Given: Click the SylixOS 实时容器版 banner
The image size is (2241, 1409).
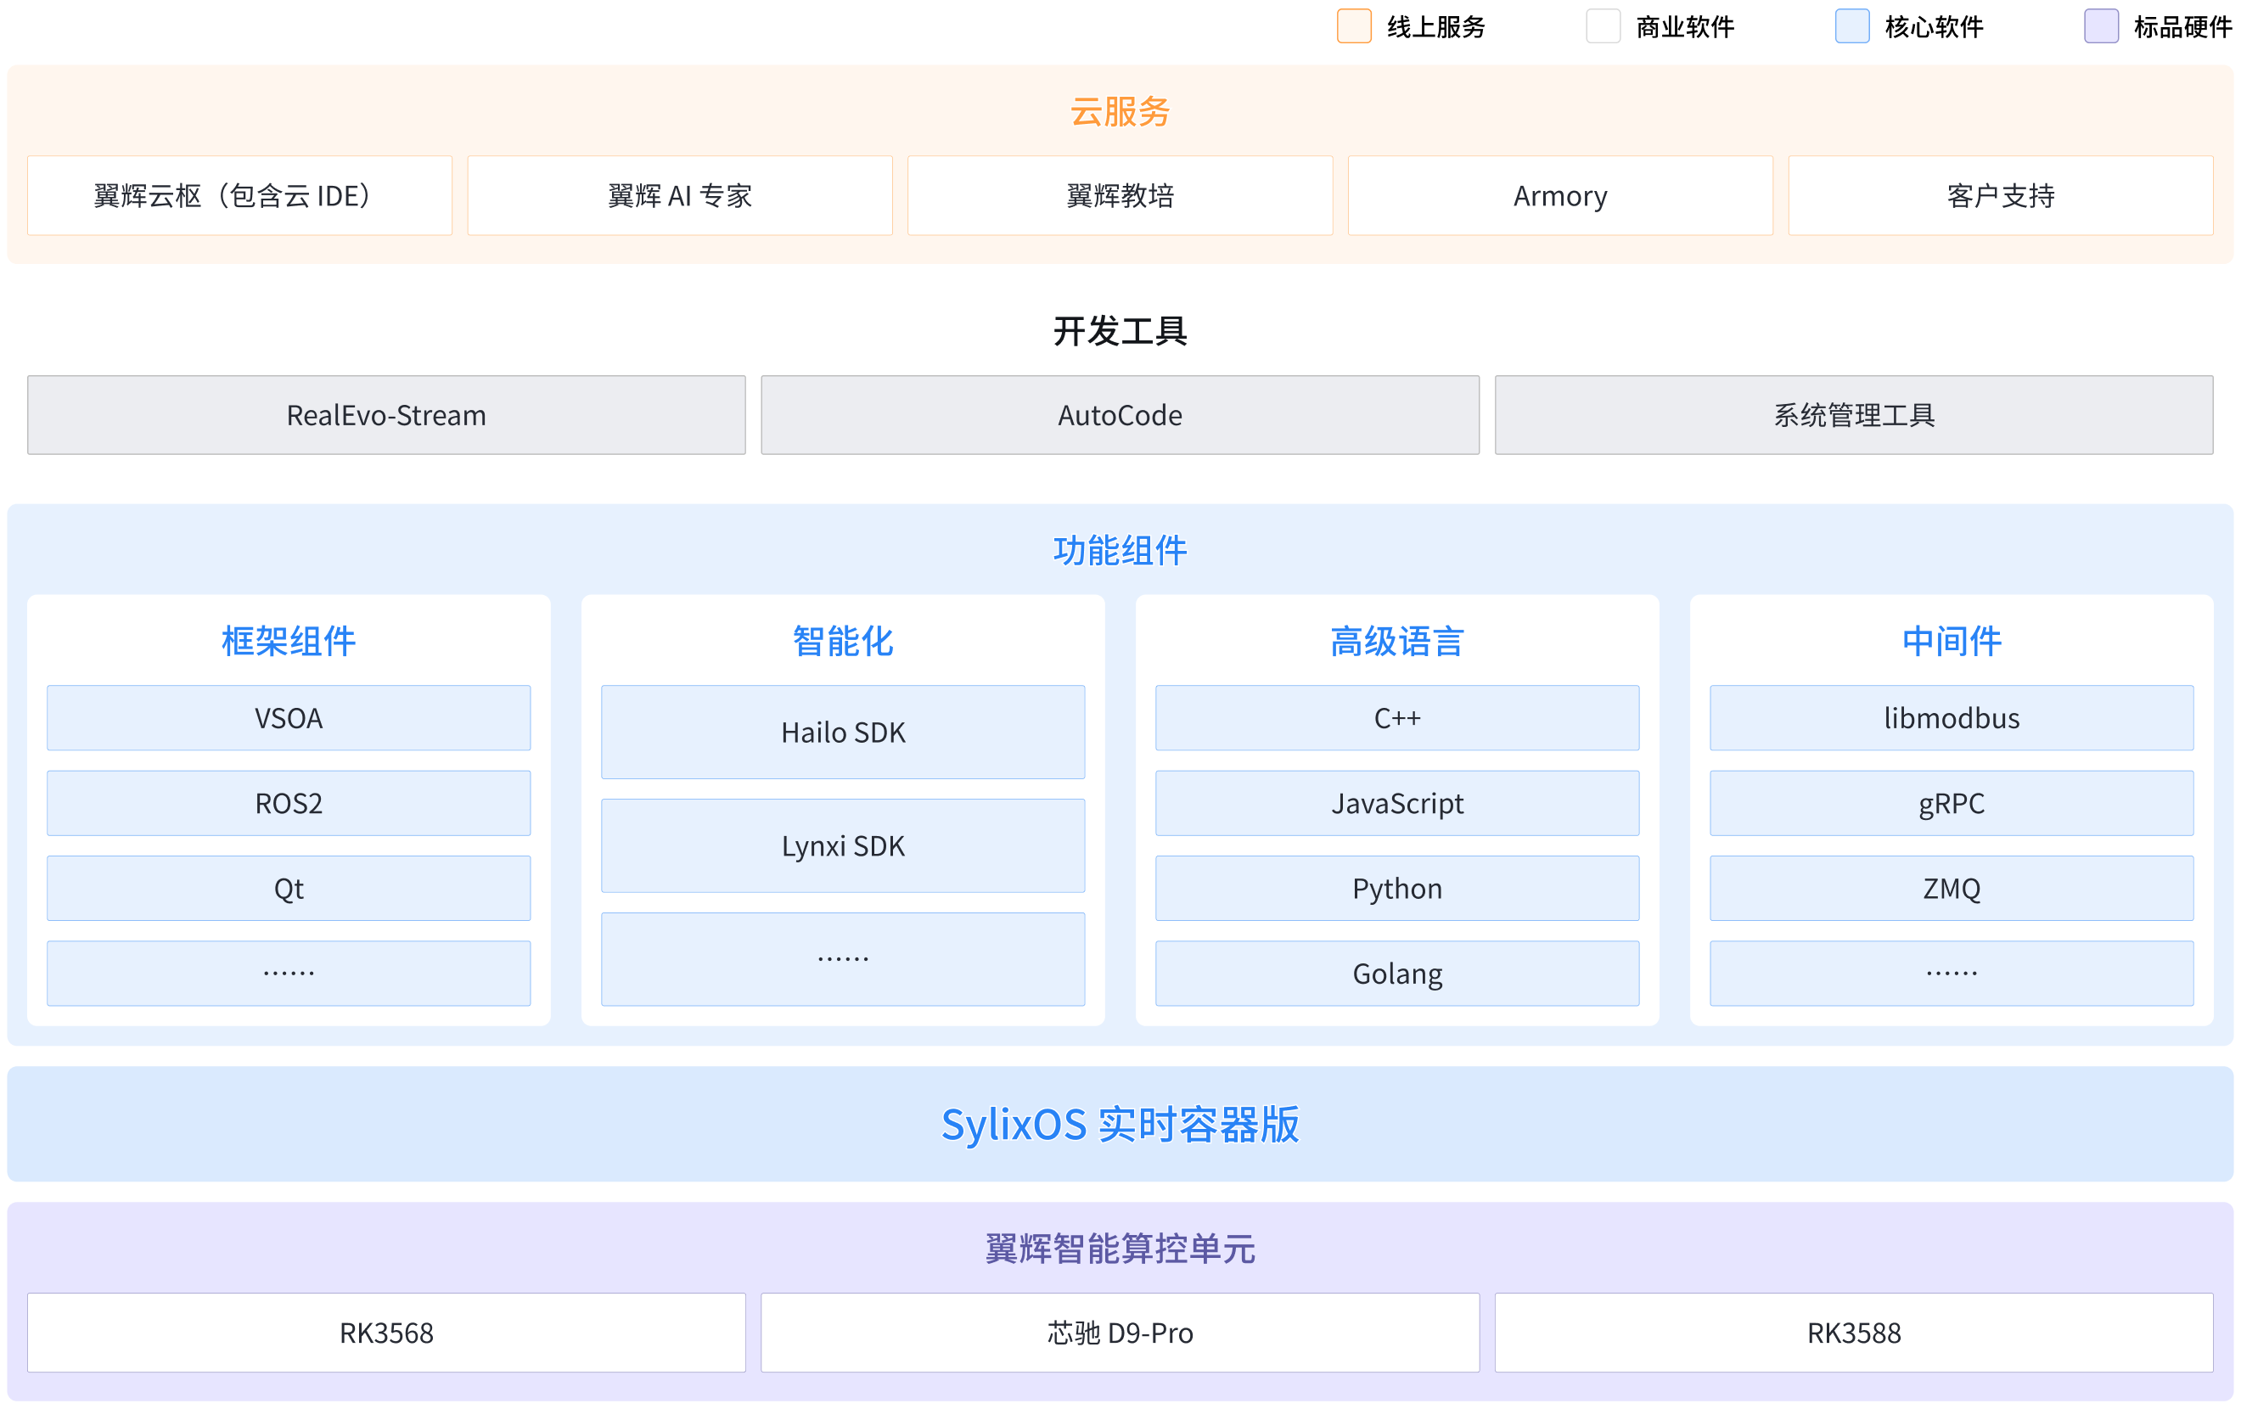Looking at the screenshot, I should click(1120, 1124).
